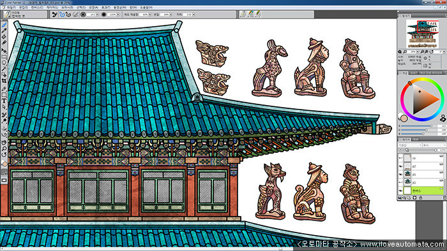
Task: Select the Eraser tool in the toolbox
Action: pos(4,43)
